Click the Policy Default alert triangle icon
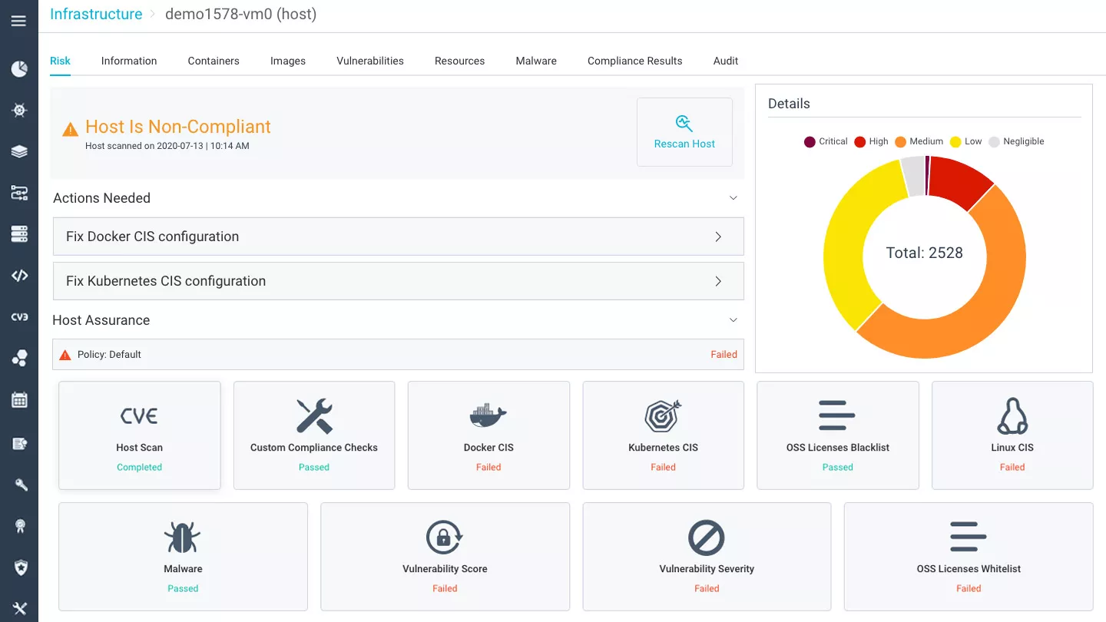This screenshot has width=1106, height=622. coord(65,355)
